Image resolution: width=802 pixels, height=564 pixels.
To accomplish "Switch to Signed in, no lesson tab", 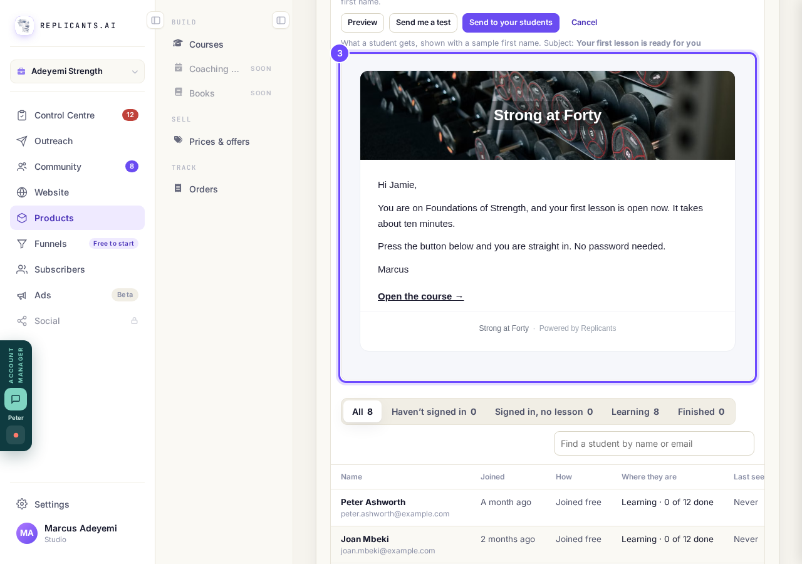I will coord(543,412).
